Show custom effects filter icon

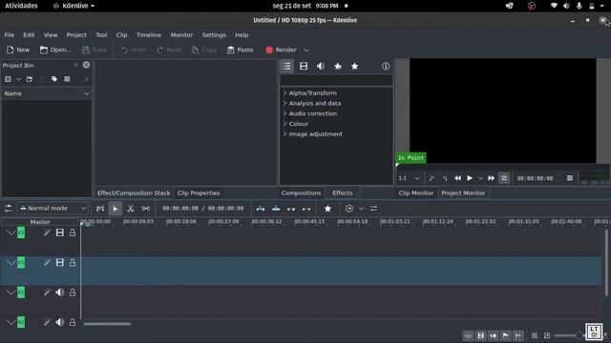pyautogui.click(x=338, y=66)
